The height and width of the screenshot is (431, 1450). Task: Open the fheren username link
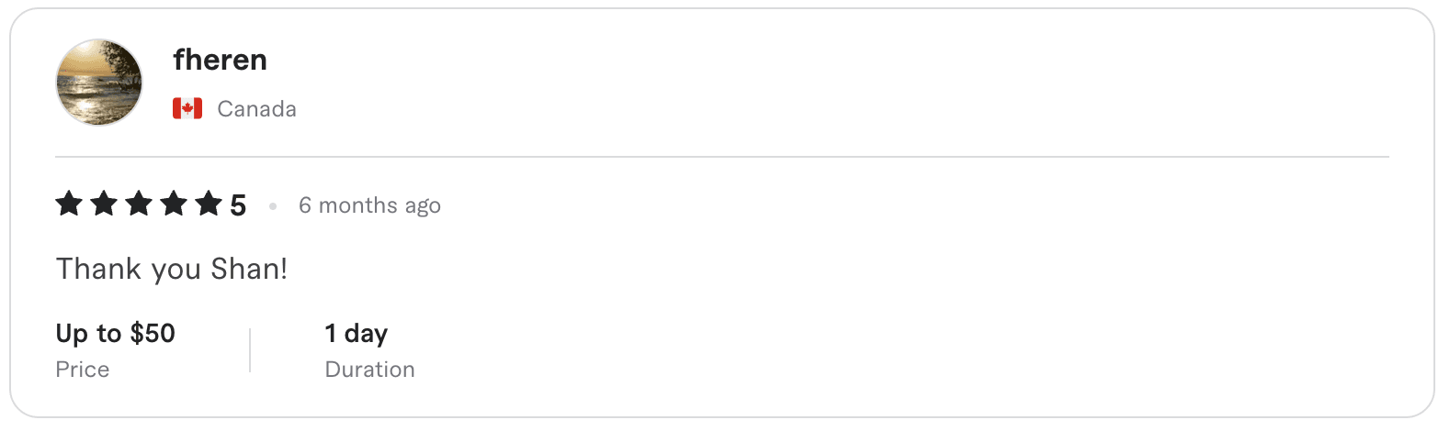click(x=220, y=60)
